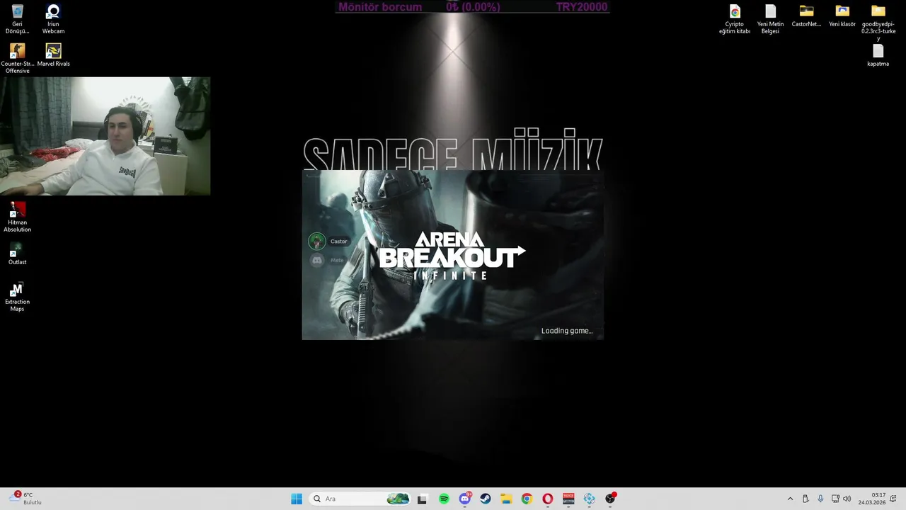Select the Yeni klasör folder
The height and width of the screenshot is (510, 906).
pos(842,16)
